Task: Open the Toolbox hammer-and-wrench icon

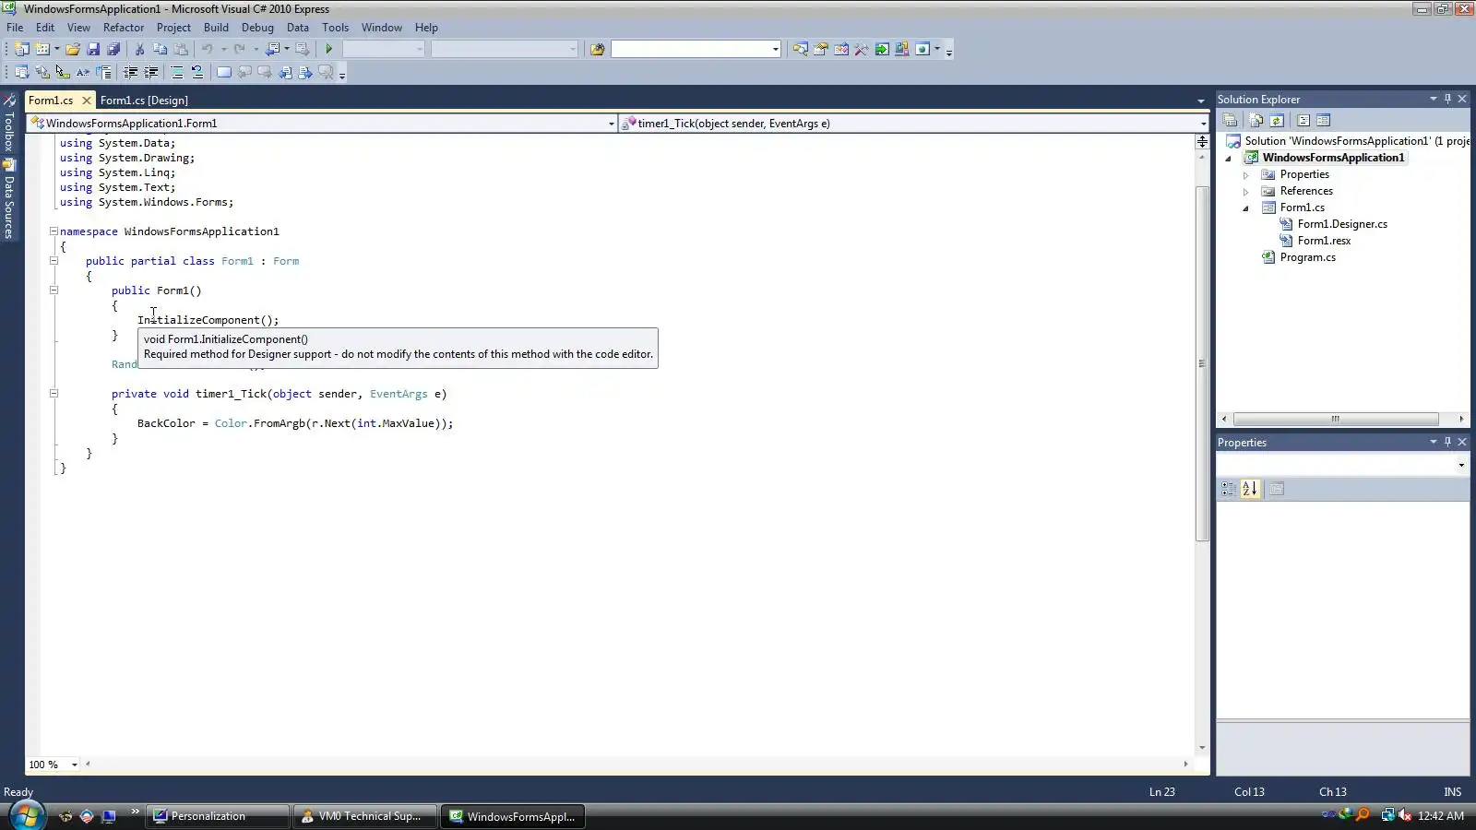Action: click(x=862, y=49)
